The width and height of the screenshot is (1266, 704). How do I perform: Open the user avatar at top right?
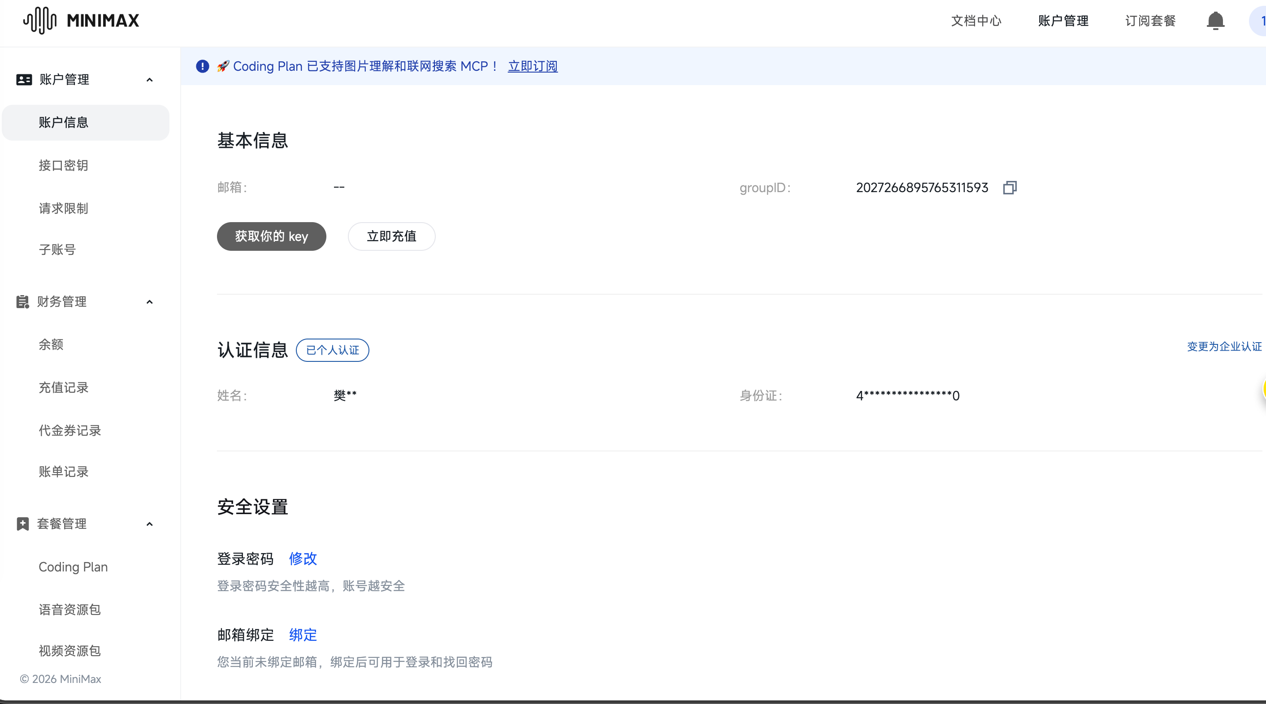1259,21
